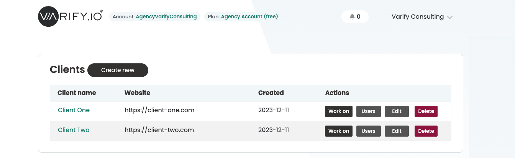
Task: Open Users for Client Two
Action: [369, 131]
